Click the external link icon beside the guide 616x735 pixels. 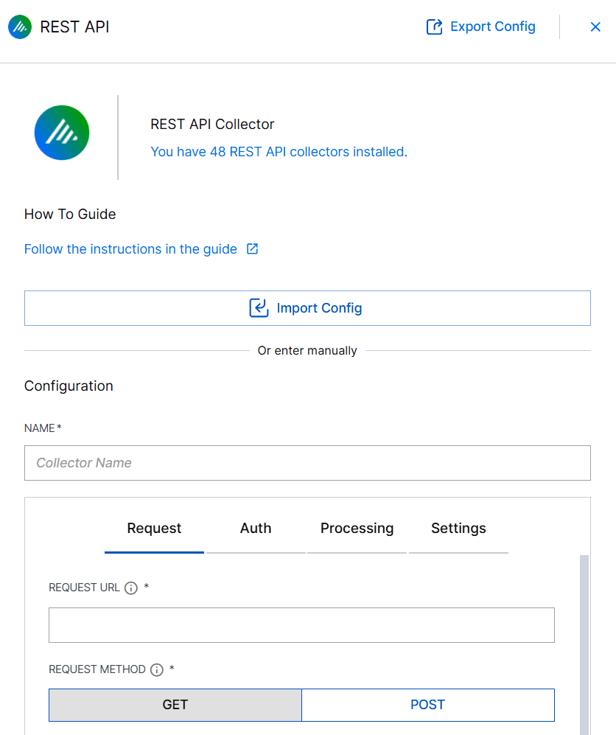point(252,249)
